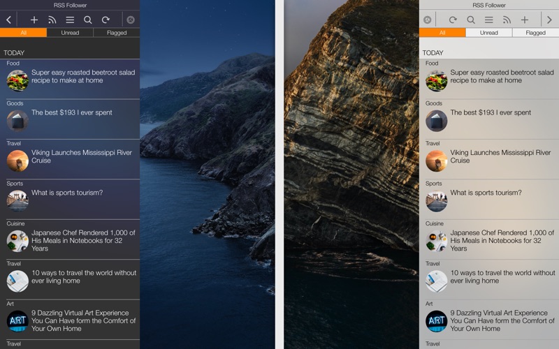The width and height of the screenshot is (559, 349).
Task: Switch to Unread tab in dark window
Action: (x=70, y=33)
